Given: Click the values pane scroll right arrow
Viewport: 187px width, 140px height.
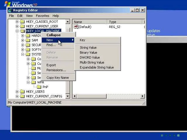Looking at the screenshot, I should 143,96.
